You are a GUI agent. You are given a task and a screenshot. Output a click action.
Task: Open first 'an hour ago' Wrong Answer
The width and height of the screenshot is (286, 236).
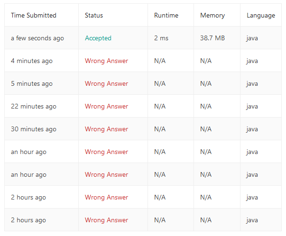[107, 152]
